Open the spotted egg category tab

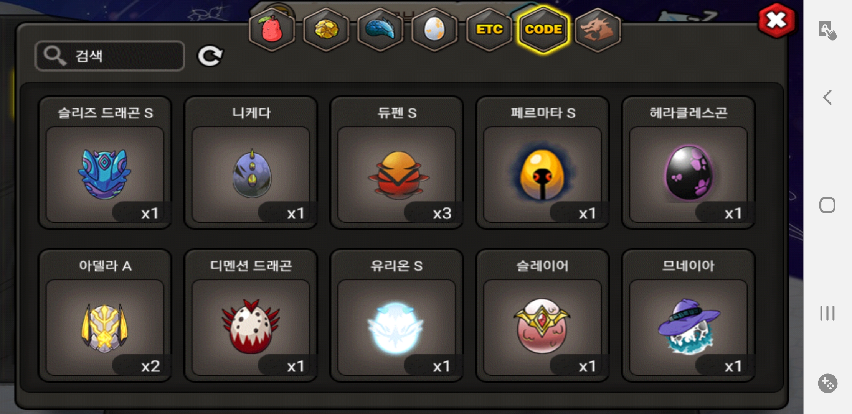(435, 30)
